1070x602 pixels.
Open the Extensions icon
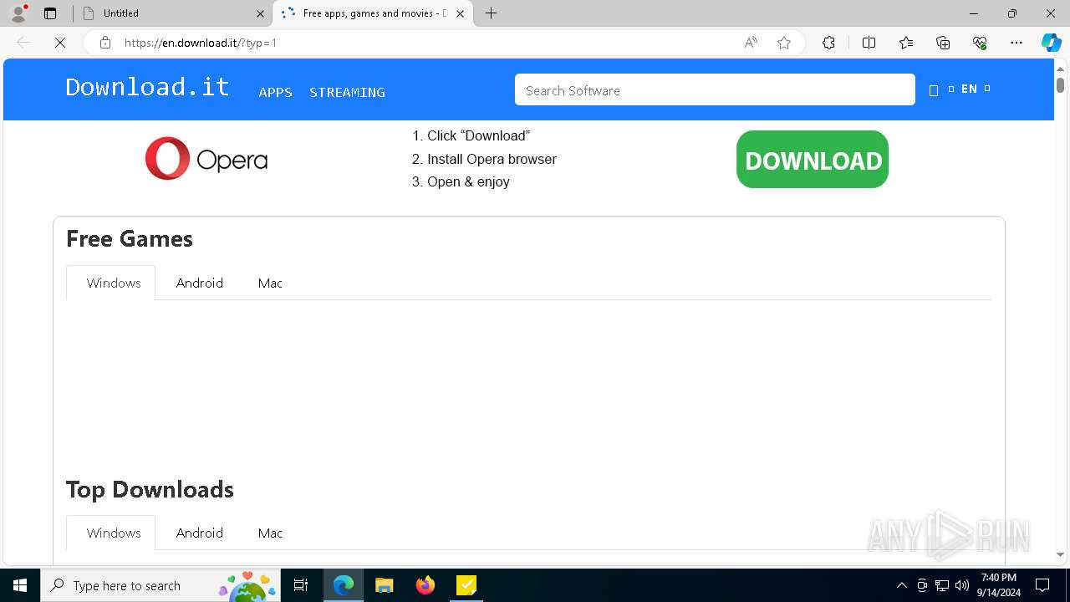click(x=828, y=43)
